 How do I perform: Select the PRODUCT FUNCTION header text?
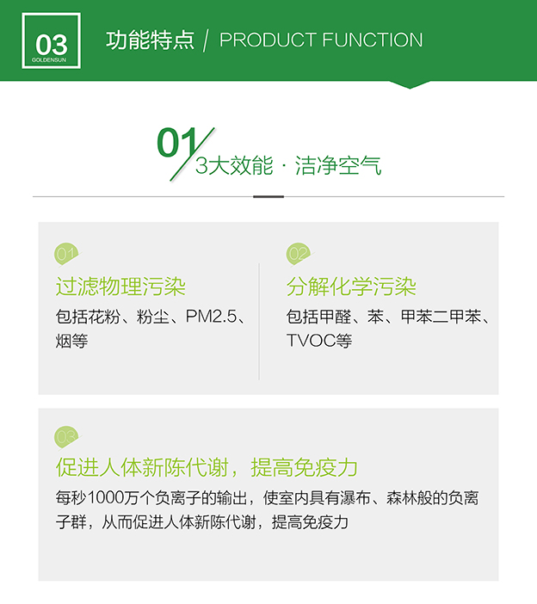pyautogui.click(x=321, y=40)
